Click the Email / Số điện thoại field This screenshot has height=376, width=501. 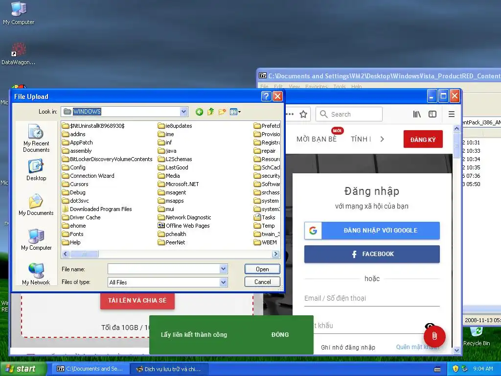coord(372,298)
